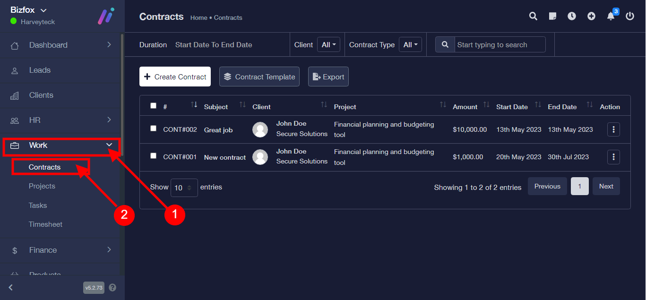Click the plus circle quick-add icon
646x300 pixels.
point(591,17)
